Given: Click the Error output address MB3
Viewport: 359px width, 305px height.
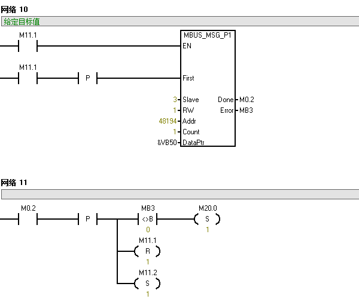Looking at the screenshot, I should pos(246,110).
